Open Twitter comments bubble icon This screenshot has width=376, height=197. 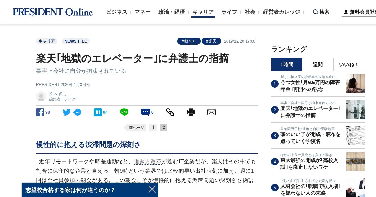(77, 112)
